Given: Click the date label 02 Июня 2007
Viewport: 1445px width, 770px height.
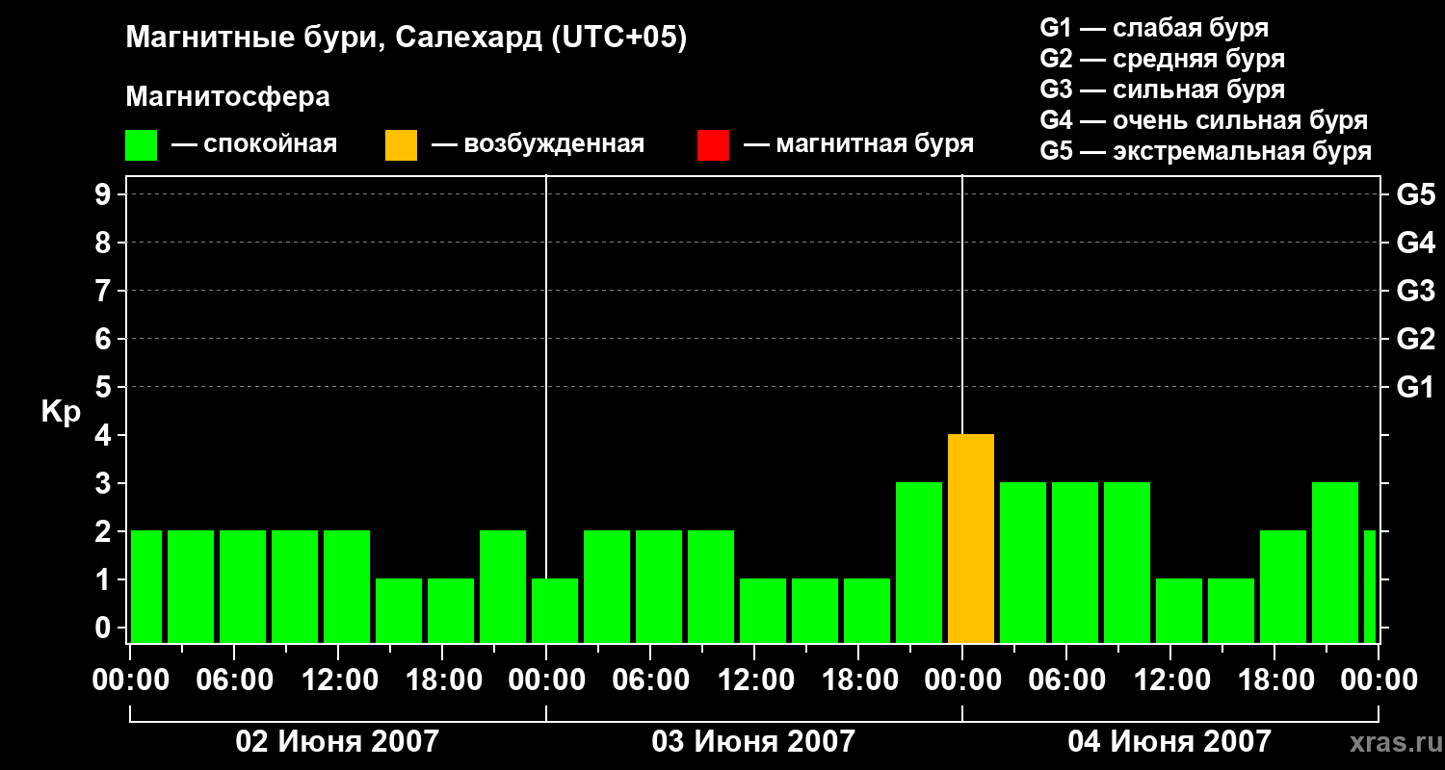Looking at the screenshot, I should coord(337,742).
